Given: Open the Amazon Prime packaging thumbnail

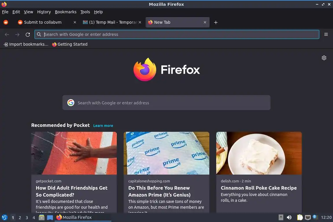Looking at the screenshot, I should (166, 153).
